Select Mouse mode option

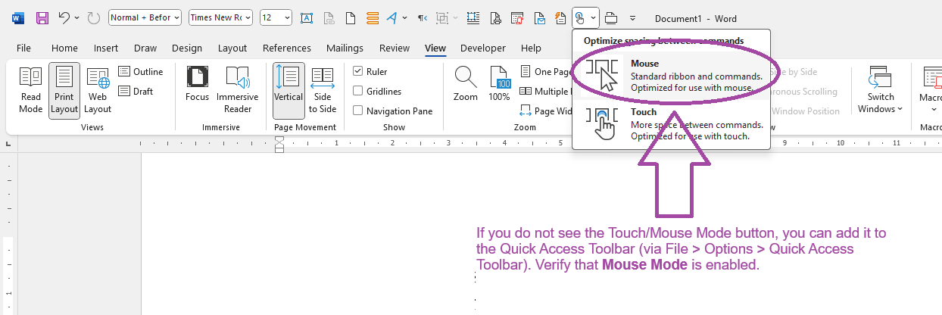671,76
